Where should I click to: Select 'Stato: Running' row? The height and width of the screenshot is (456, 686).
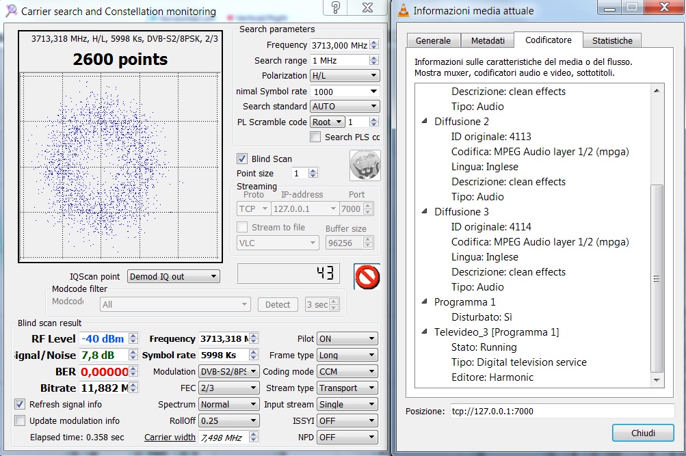484,347
